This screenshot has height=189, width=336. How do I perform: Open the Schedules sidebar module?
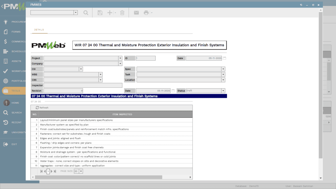click(x=14, y=52)
